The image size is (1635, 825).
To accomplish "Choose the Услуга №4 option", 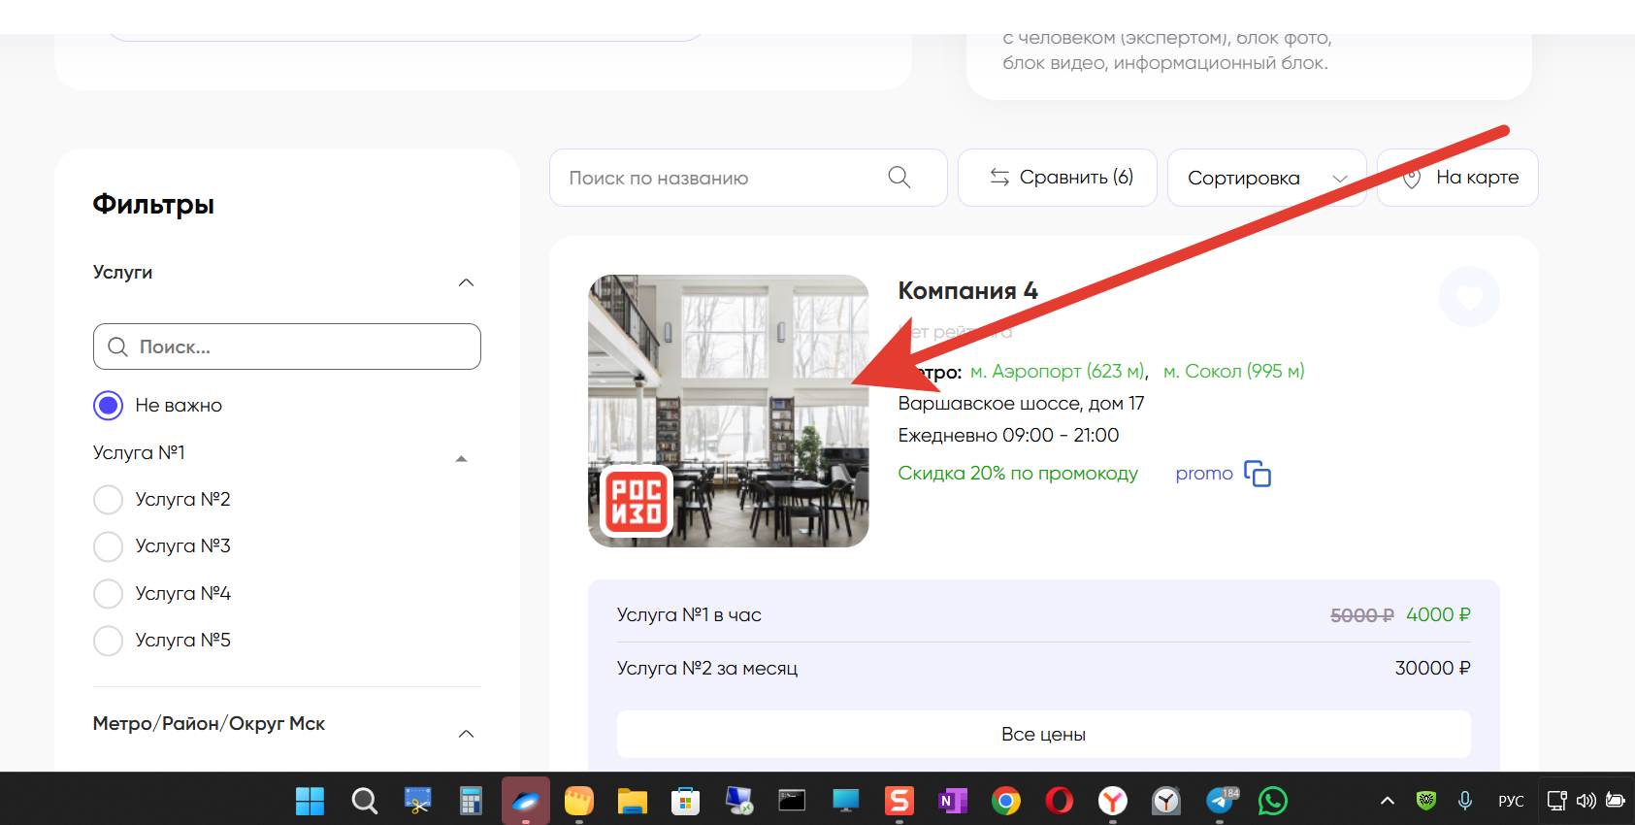I will pyautogui.click(x=109, y=594).
